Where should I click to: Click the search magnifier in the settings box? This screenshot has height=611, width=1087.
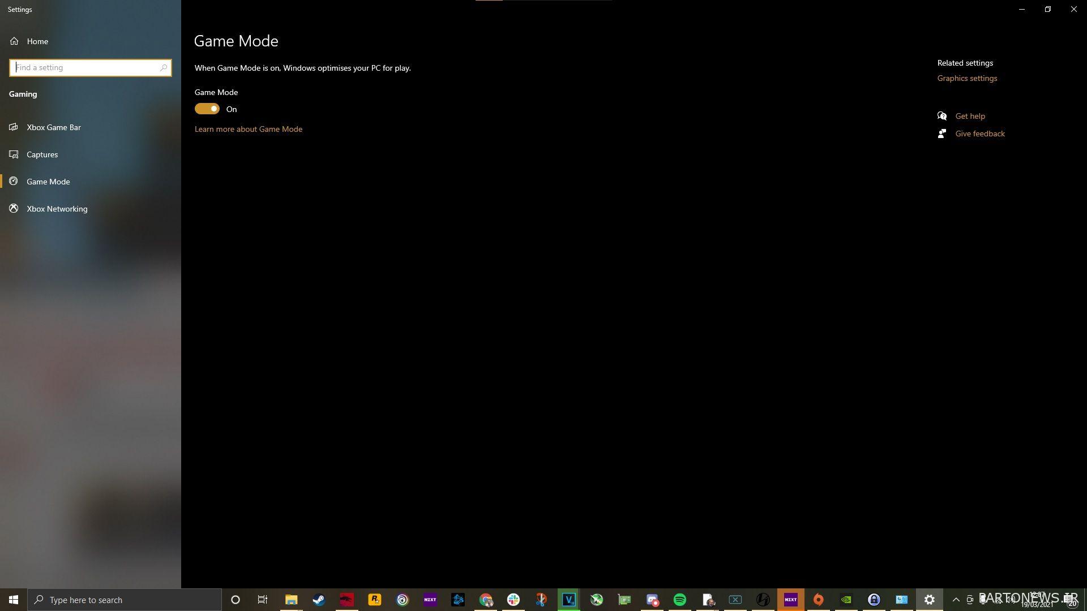pos(164,68)
